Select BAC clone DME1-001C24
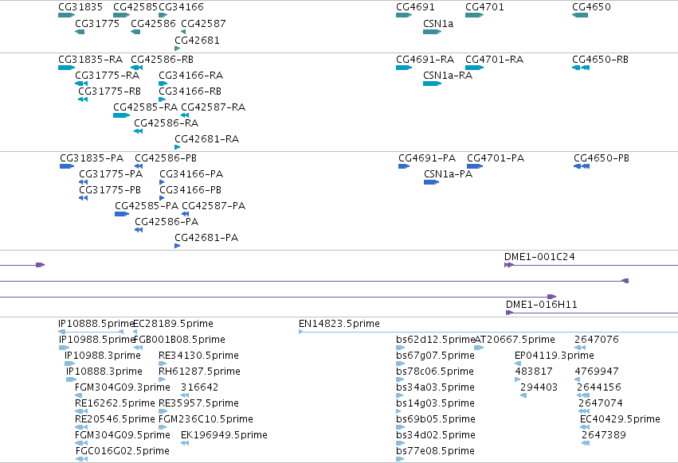 click(x=539, y=257)
